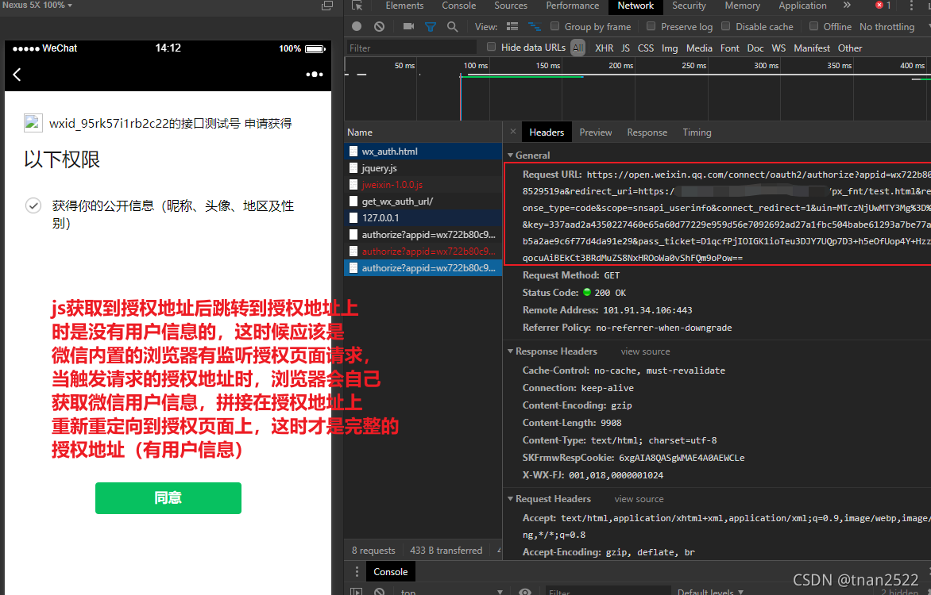Open the Memory tab
931x595 pixels.
742,6
